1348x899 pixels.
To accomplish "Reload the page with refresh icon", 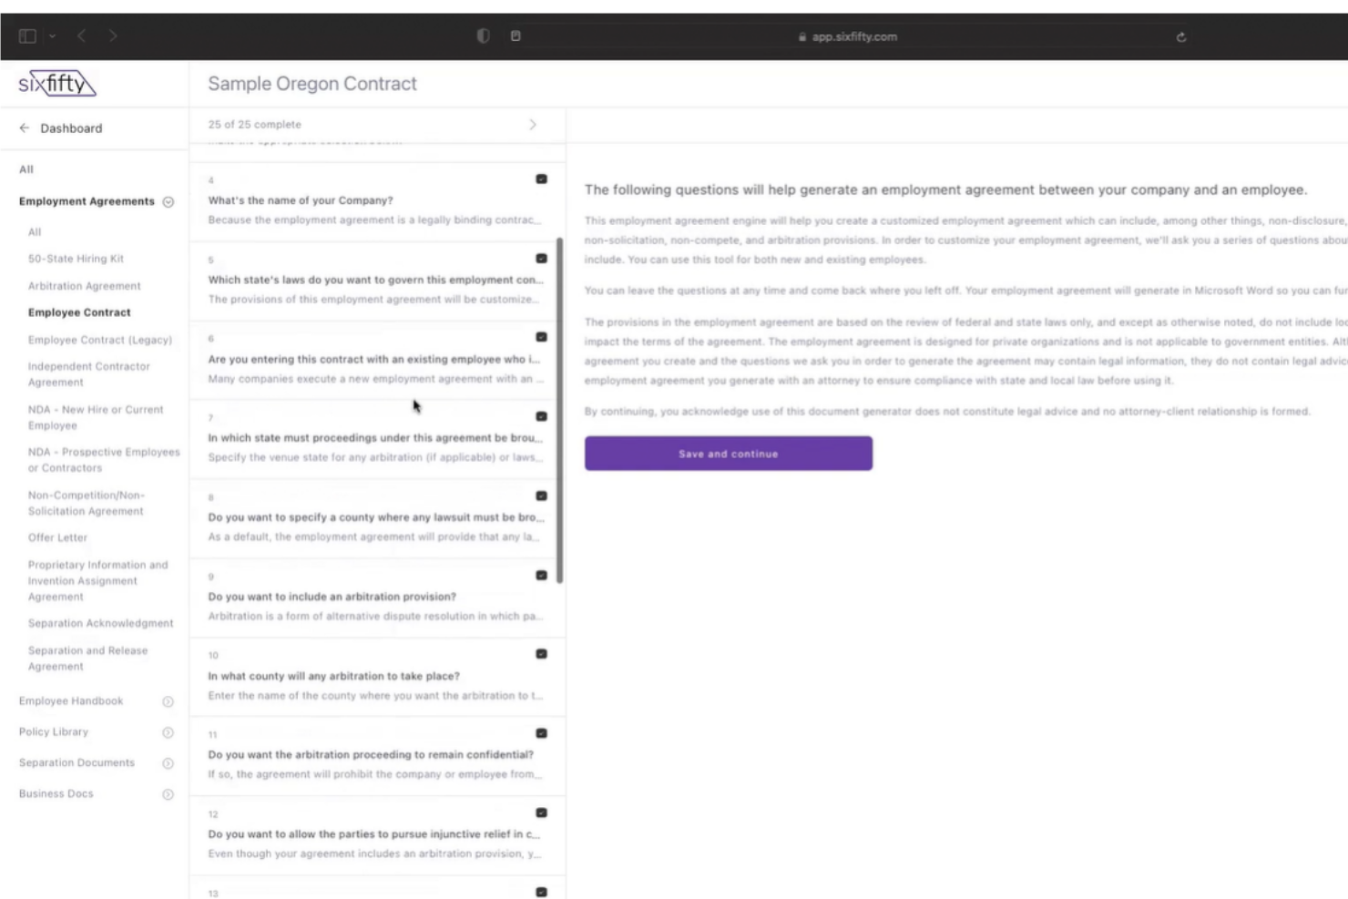I will pyautogui.click(x=1181, y=37).
